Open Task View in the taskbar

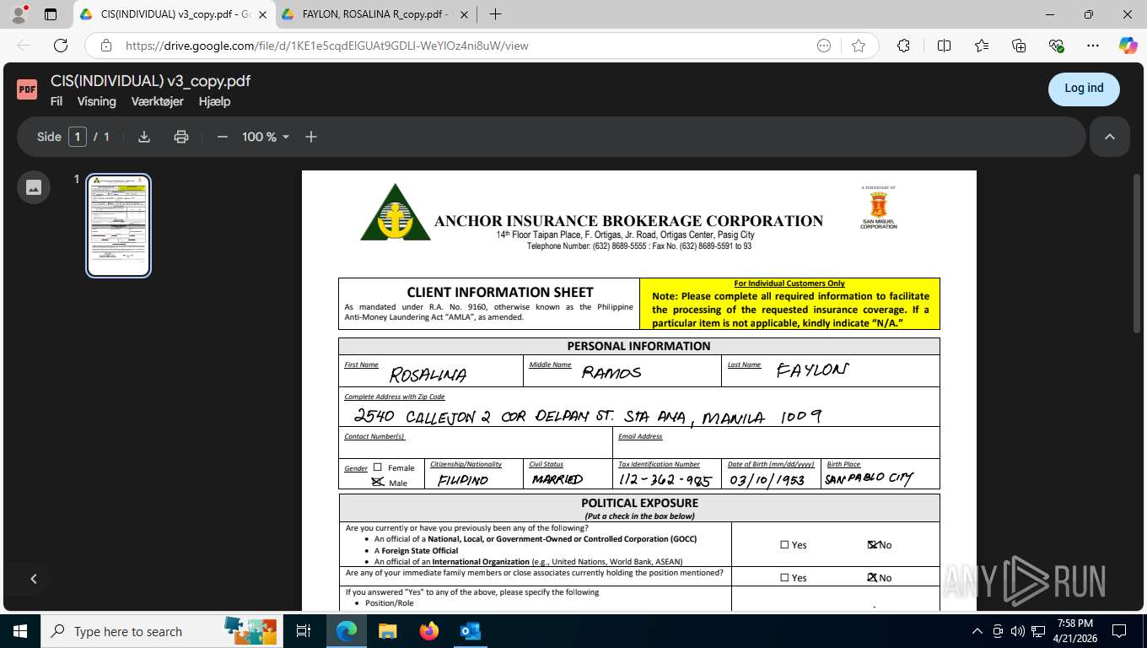(304, 631)
